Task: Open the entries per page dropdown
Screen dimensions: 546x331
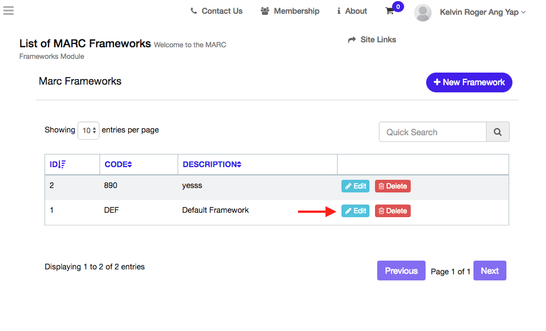Action: click(x=88, y=130)
